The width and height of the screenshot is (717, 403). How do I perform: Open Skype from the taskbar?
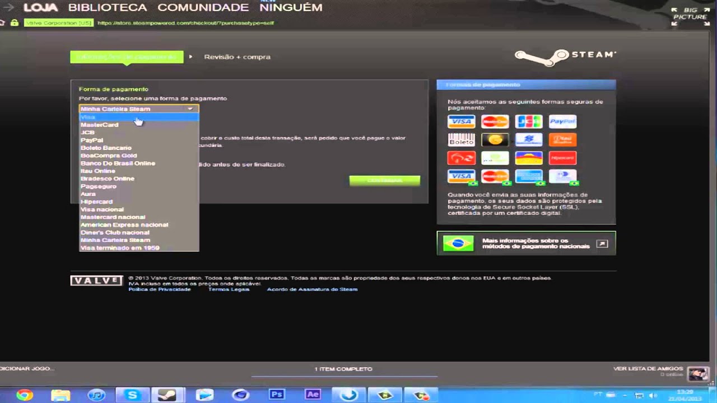132,395
